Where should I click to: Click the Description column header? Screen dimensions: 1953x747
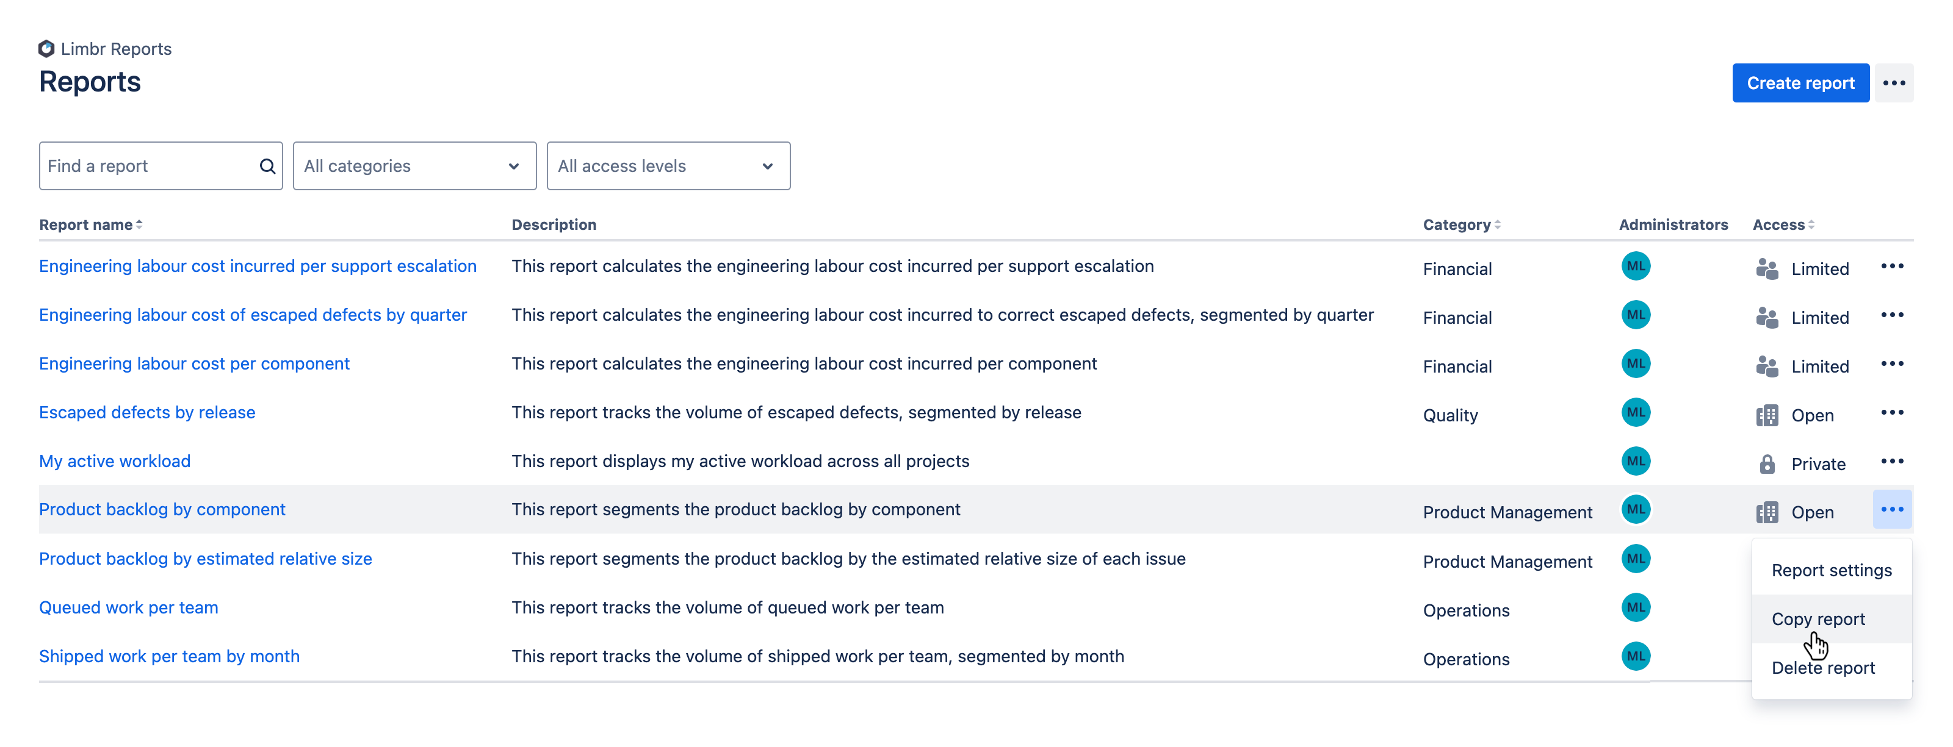click(554, 225)
